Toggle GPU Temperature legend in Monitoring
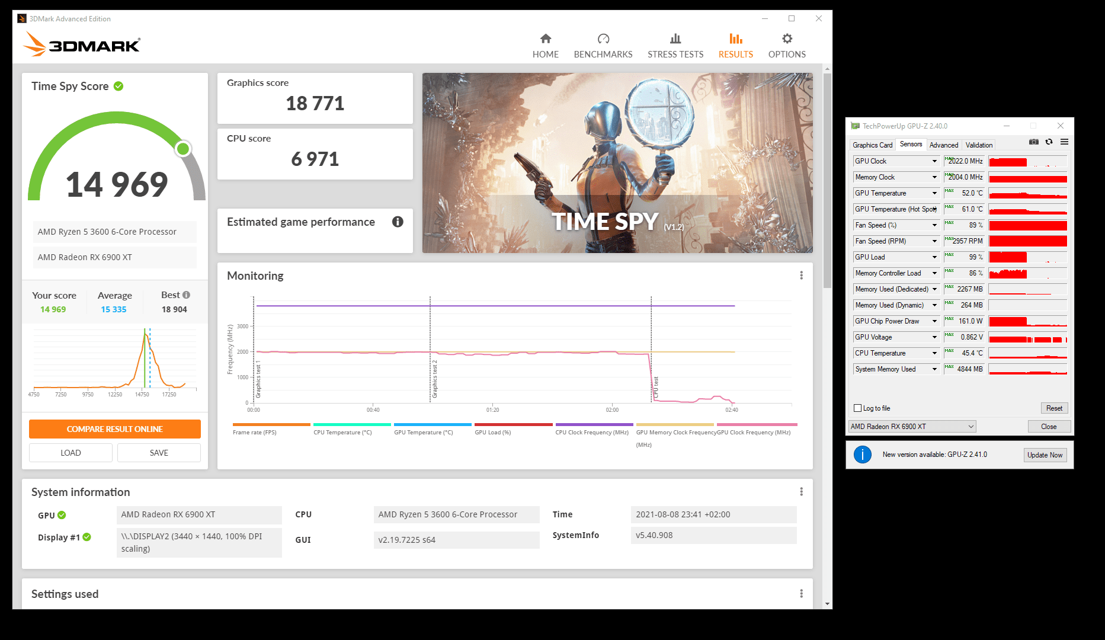 432,429
